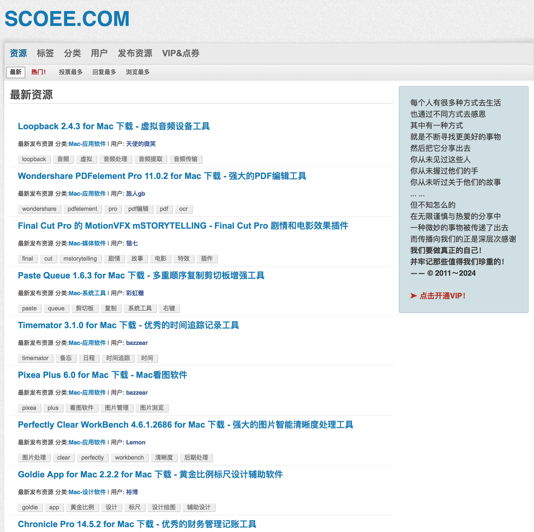Click the 时间追踪 tag
Image resolution: width=534 pixels, height=532 pixels.
(x=118, y=358)
